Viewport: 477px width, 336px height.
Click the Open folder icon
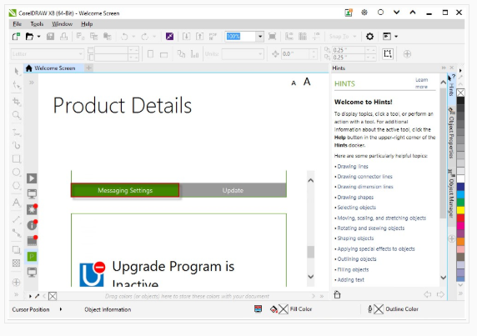pos(29,37)
